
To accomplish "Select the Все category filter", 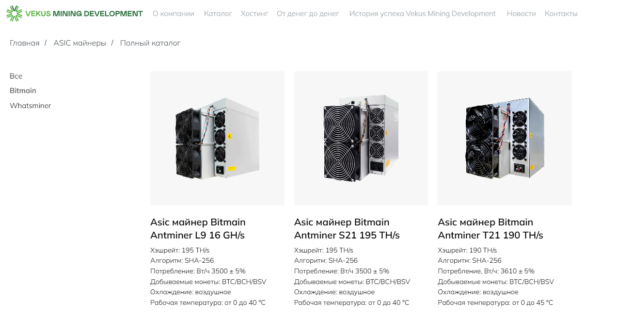I will point(16,76).
